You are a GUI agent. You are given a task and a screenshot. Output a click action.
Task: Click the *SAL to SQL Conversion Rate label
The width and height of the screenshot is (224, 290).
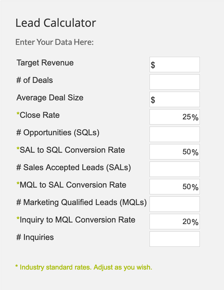(x=71, y=150)
